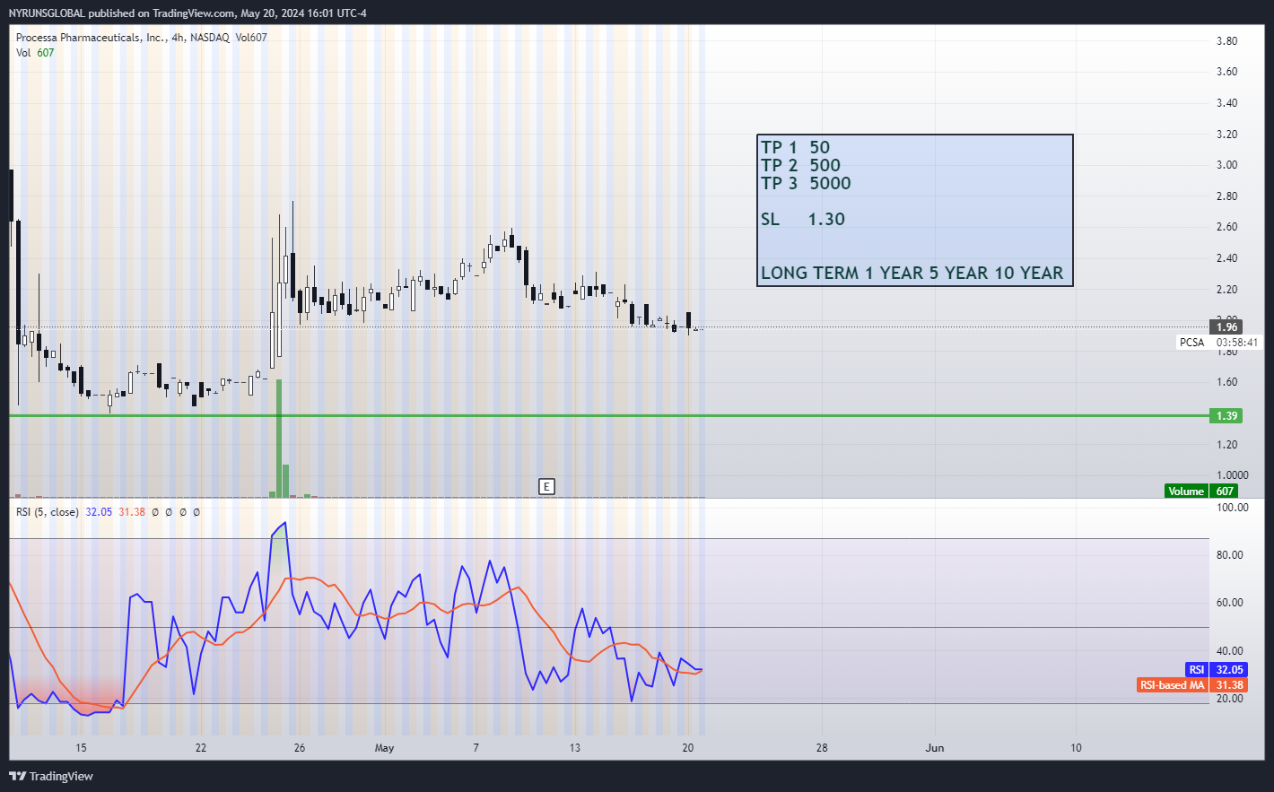Click the blue RSI label on the right

coord(1197,669)
